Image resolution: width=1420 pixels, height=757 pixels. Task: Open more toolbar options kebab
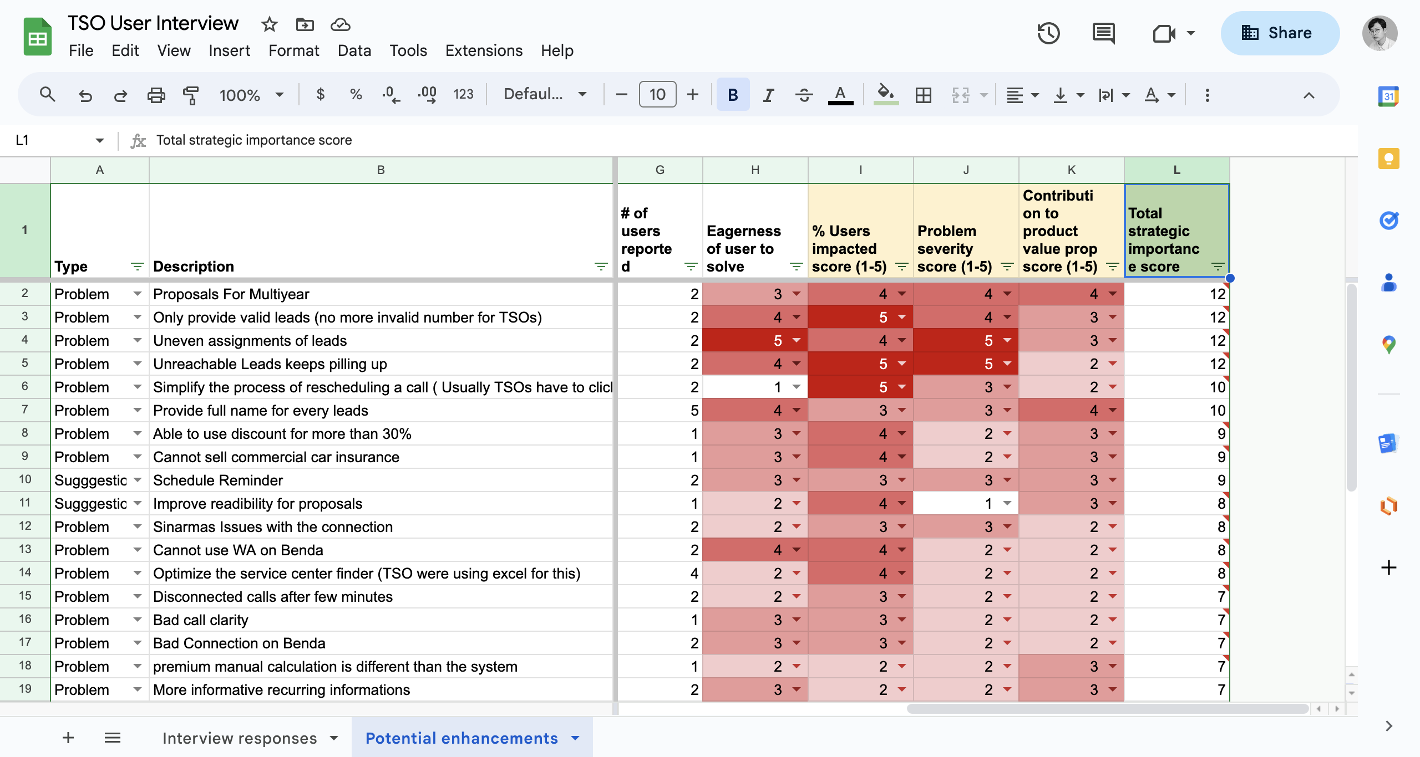pyautogui.click(x=1207, y=95)
